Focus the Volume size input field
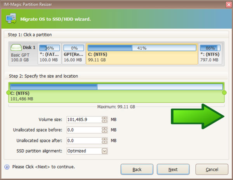Screen dimensions: 233x180 point(84,119)
